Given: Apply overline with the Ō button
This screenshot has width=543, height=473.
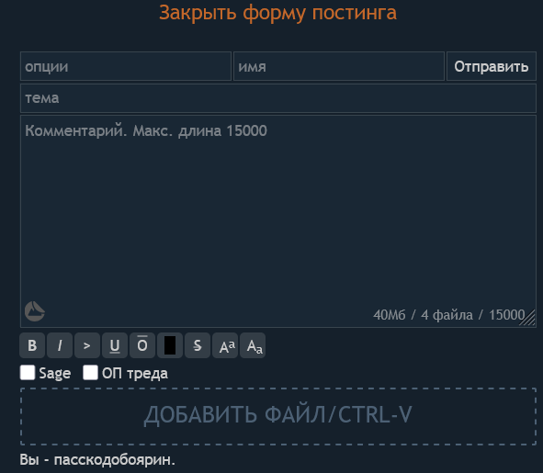Looking at the screenshot, I should pos(142,345).
